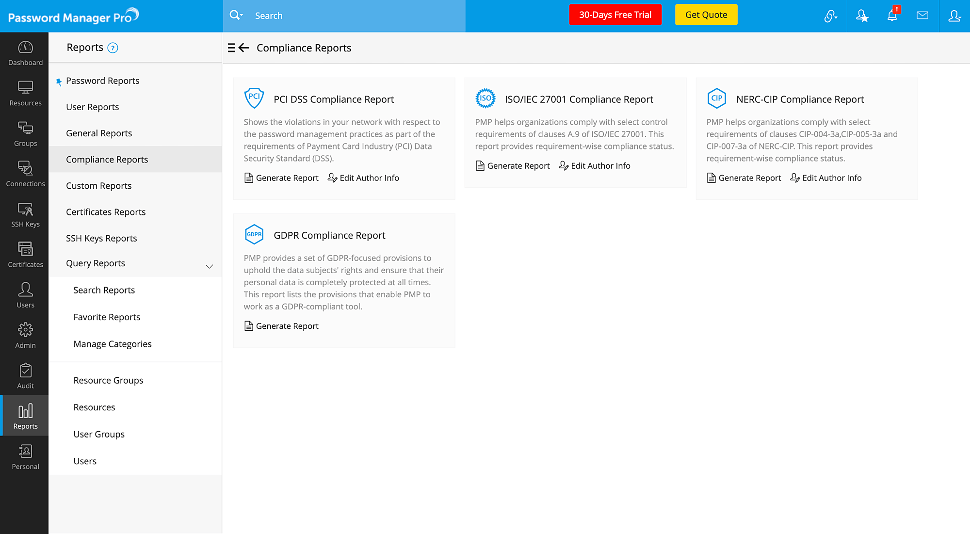
Task: Select Custom Reports in the menu
Action: click(98, 186)
